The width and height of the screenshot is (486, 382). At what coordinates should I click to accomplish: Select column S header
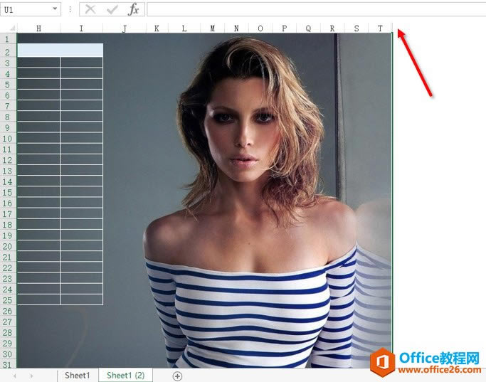[356, 28]
